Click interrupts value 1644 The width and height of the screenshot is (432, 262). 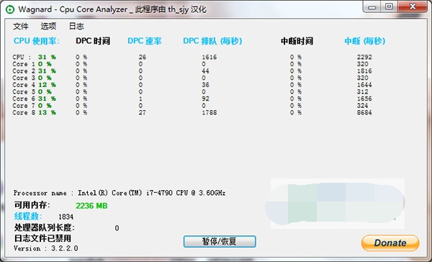[x=364, y=85]
